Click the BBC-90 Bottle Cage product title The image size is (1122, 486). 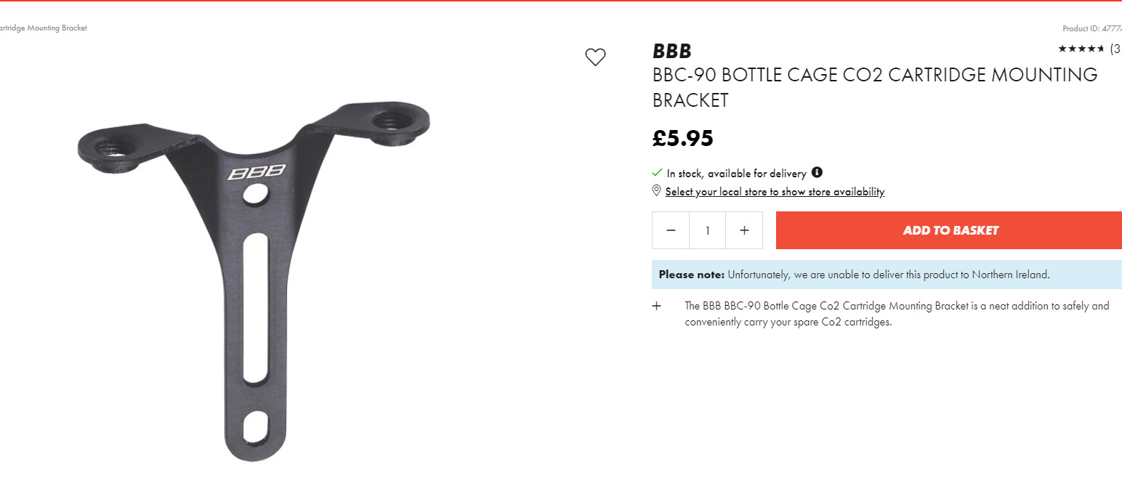pyautogui.click(x=875, y=87)
